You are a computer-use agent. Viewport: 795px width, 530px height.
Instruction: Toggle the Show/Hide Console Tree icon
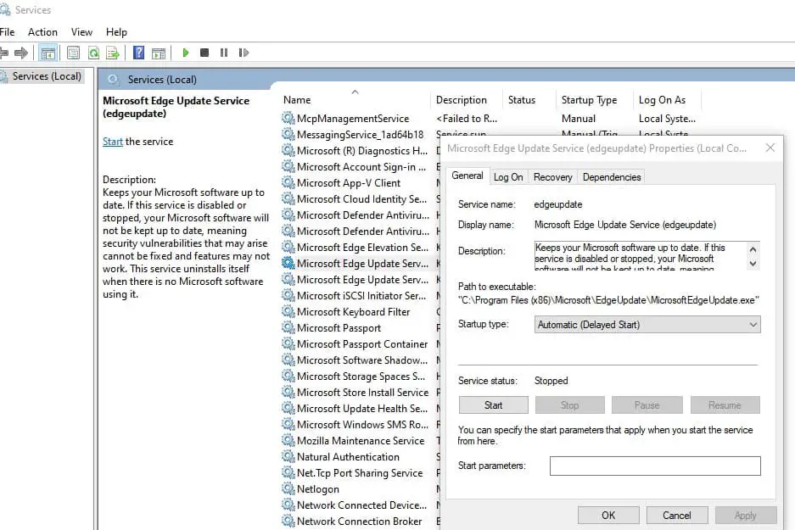(x=48, y=53)
